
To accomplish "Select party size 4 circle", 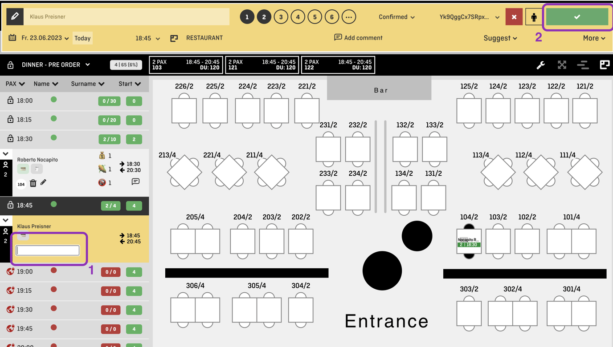I will pyautogui.click(x=298, y=17).
